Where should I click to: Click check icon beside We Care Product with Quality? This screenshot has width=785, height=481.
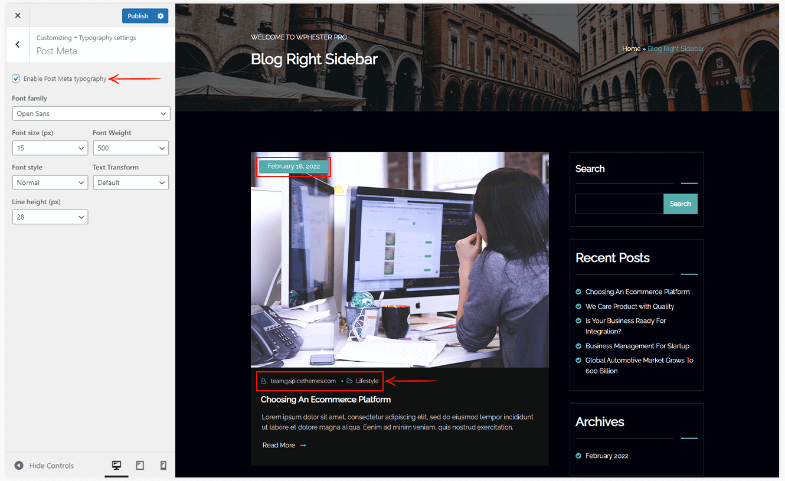point(578,306)
